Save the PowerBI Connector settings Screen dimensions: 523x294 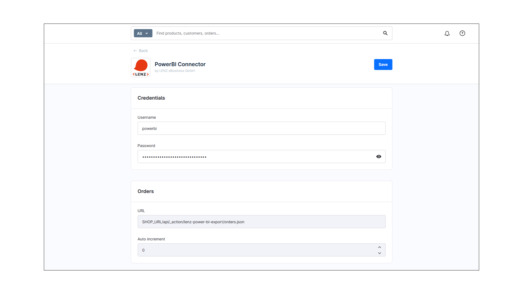[383, 65]
